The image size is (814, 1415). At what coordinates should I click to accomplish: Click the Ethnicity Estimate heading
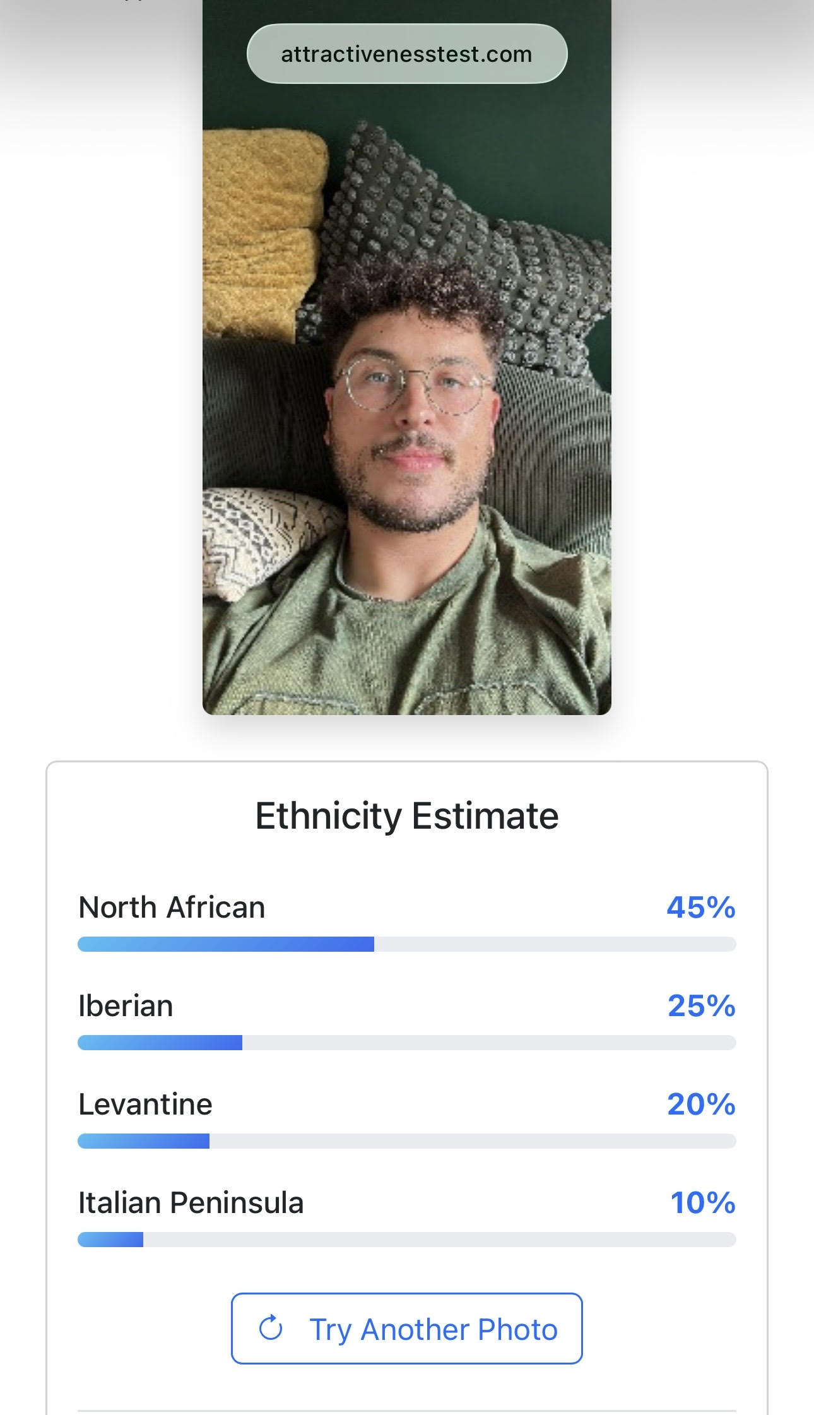click(x=406, y=815)
